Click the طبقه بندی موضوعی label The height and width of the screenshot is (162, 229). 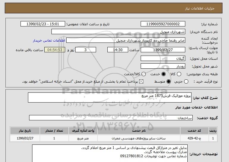[202, 74]
